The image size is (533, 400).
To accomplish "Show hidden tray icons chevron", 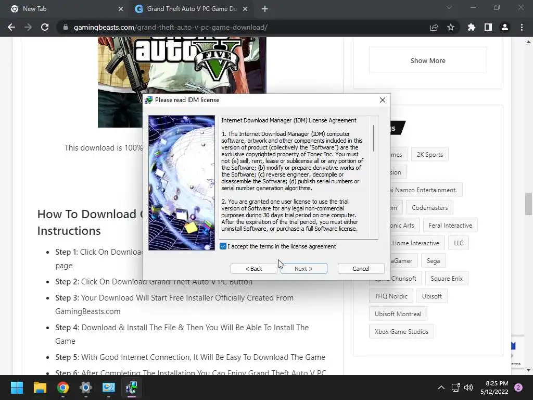I will tap(441, 387).
